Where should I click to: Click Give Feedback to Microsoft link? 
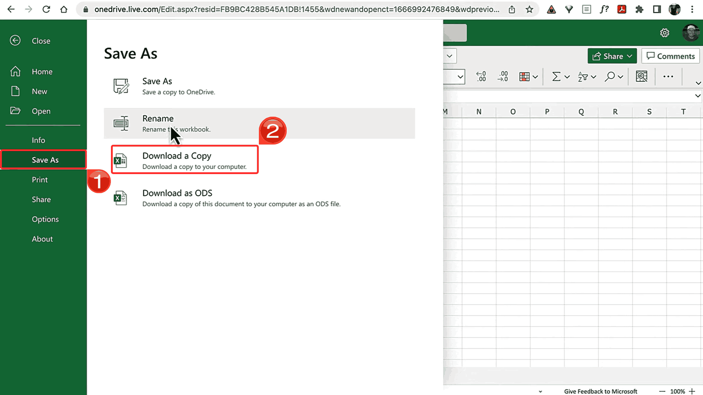[x=600, y=391]
